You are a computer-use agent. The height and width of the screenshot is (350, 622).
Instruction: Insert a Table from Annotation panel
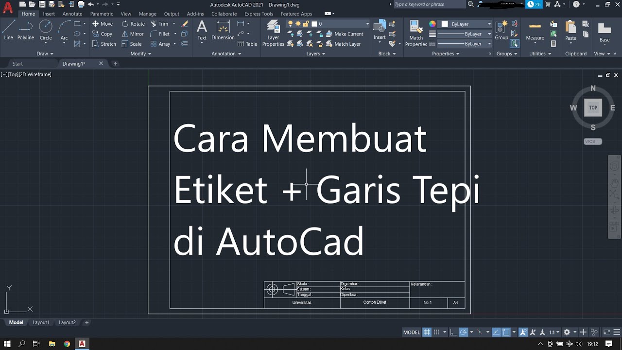[247, 44]
